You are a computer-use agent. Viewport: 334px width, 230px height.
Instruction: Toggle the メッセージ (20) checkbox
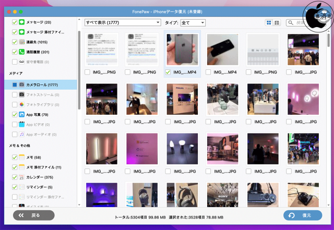point(15,22)
